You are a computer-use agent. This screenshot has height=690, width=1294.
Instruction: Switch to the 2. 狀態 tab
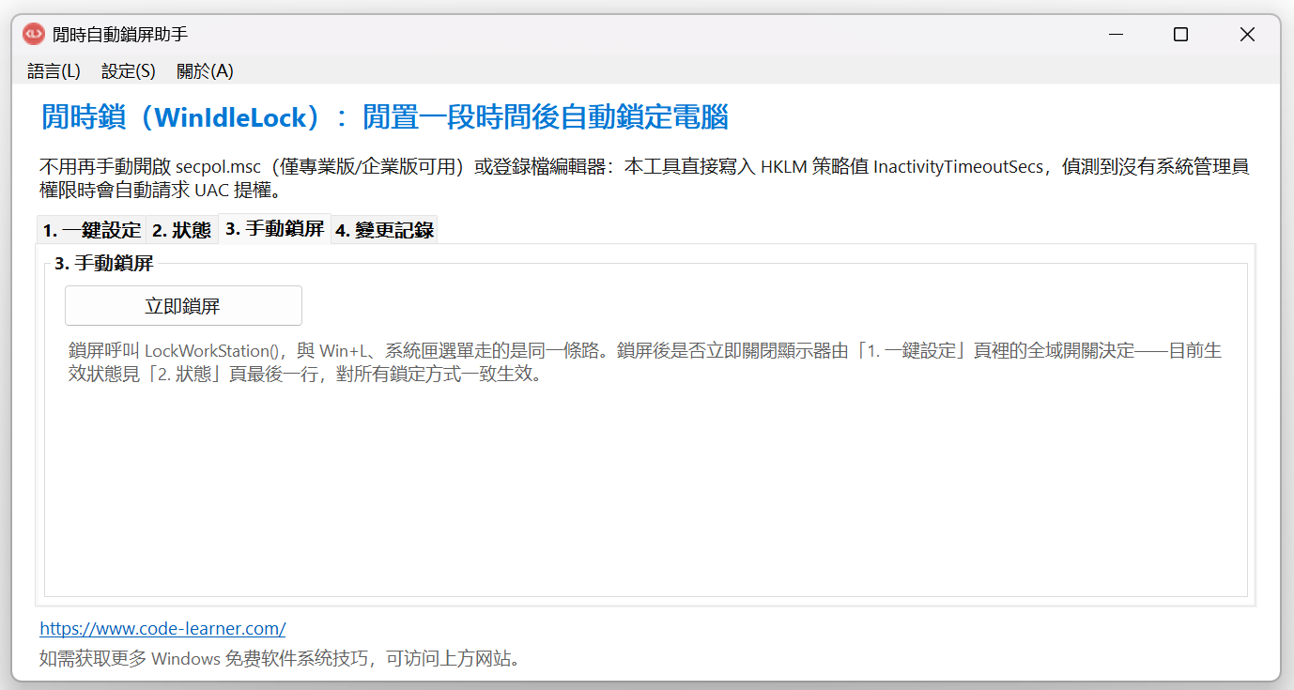coord(182,230)
